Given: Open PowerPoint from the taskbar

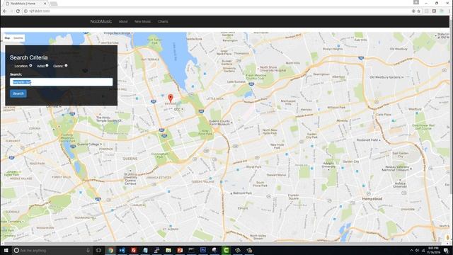Looking at the screenshot, I should 180,250.
